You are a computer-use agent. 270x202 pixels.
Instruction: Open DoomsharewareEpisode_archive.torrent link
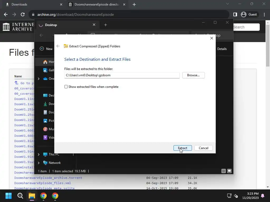[x=48, y=178]
